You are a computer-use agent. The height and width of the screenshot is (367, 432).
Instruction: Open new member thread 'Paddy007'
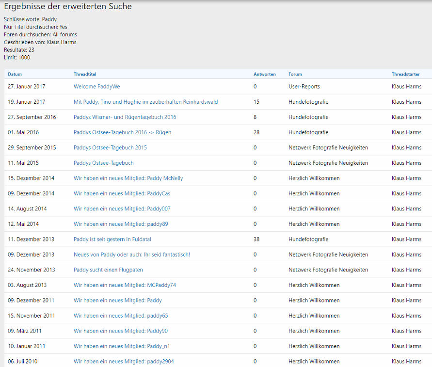[x=122, y=209]
